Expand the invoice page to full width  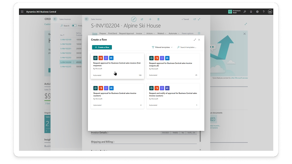pyautogui.click(x=199, y=19)
